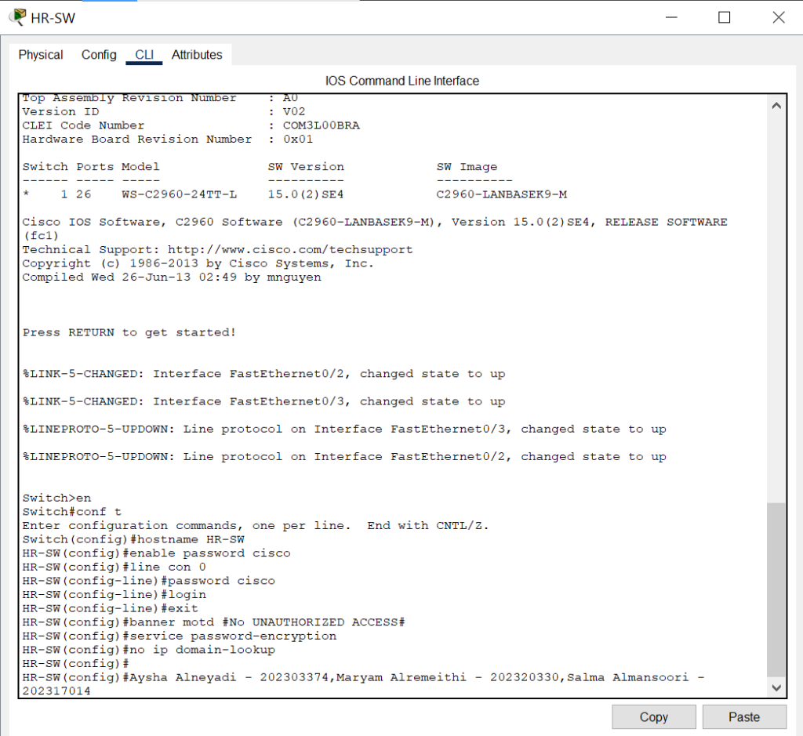Click the 'CLEI Code Number' row
The image size is (803, 736).
[191, 125]
